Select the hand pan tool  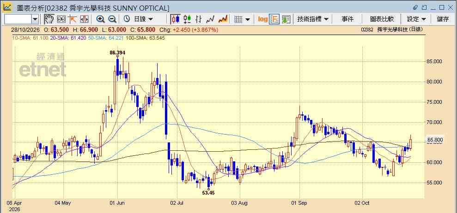49,19
